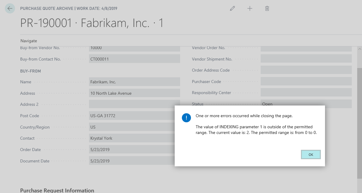Click the back arrow icon

[10, 8]
